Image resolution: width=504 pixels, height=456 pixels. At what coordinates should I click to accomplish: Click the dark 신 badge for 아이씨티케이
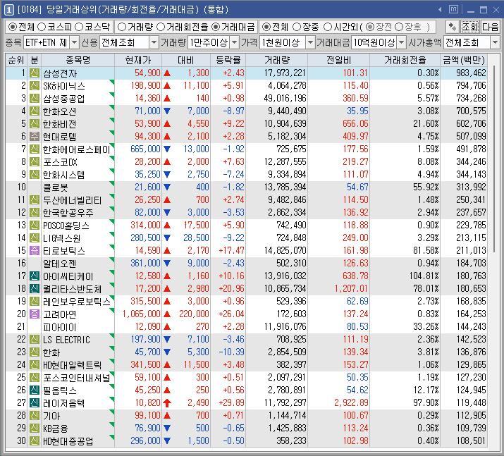coord(35,276)
